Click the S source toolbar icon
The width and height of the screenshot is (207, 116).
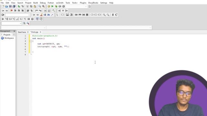(113, 15)
